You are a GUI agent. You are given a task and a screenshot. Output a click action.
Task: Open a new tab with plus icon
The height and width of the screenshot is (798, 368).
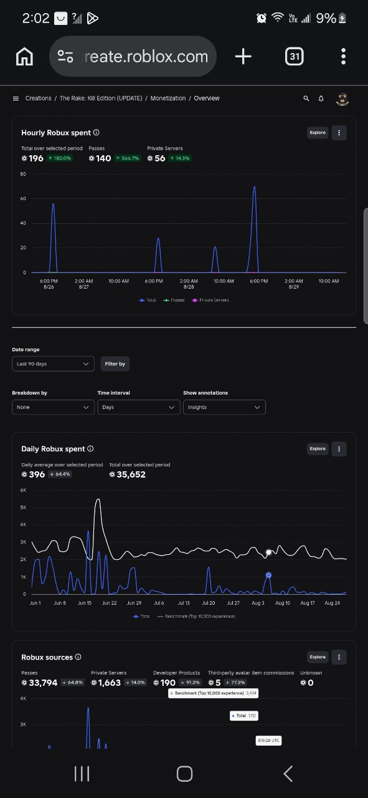point(243,57)
